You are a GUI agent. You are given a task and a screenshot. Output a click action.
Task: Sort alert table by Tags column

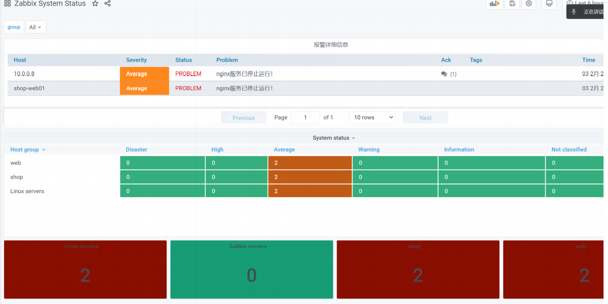[x=476, y=60]
